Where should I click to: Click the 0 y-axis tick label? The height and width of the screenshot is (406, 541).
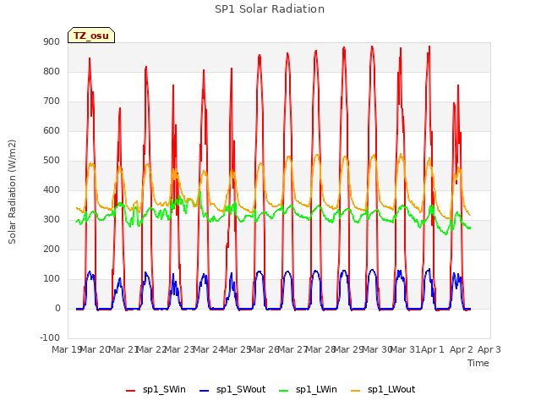57,308
